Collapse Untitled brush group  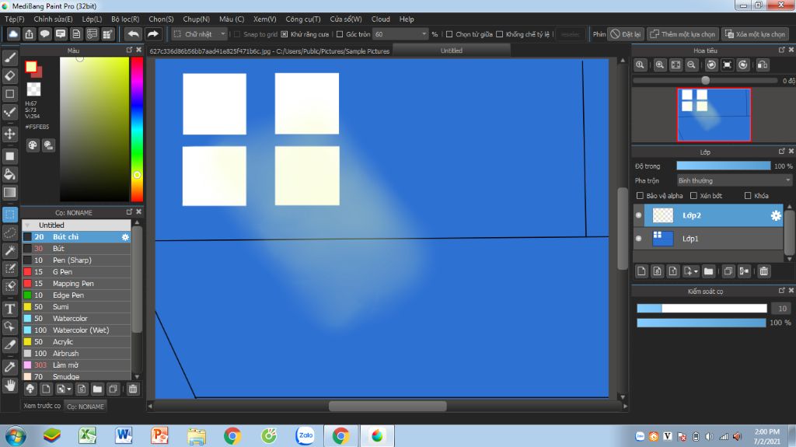coord(27,225)
